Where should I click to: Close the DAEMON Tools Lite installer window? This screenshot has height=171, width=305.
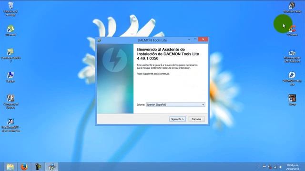point(203,39)
